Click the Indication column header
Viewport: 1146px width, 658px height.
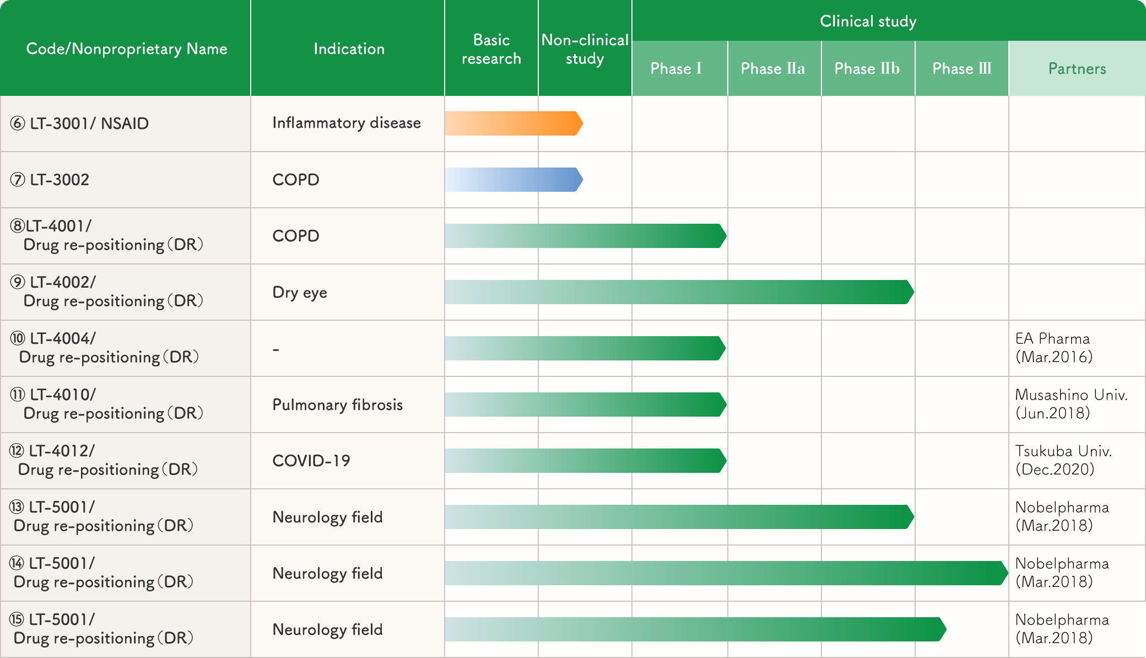(x=348, y=48)
